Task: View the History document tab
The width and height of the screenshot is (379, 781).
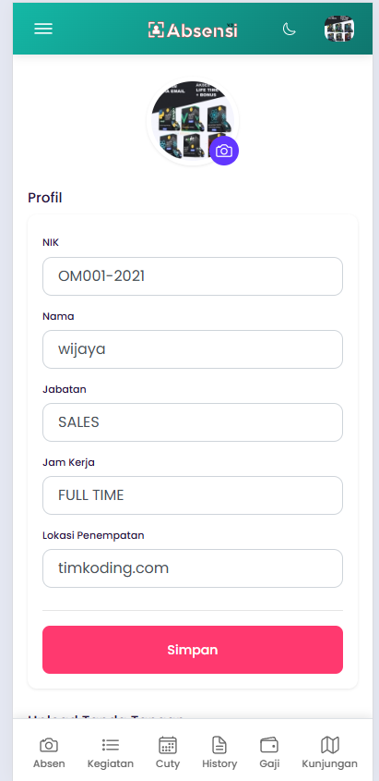Action: (x=219, y=752)
